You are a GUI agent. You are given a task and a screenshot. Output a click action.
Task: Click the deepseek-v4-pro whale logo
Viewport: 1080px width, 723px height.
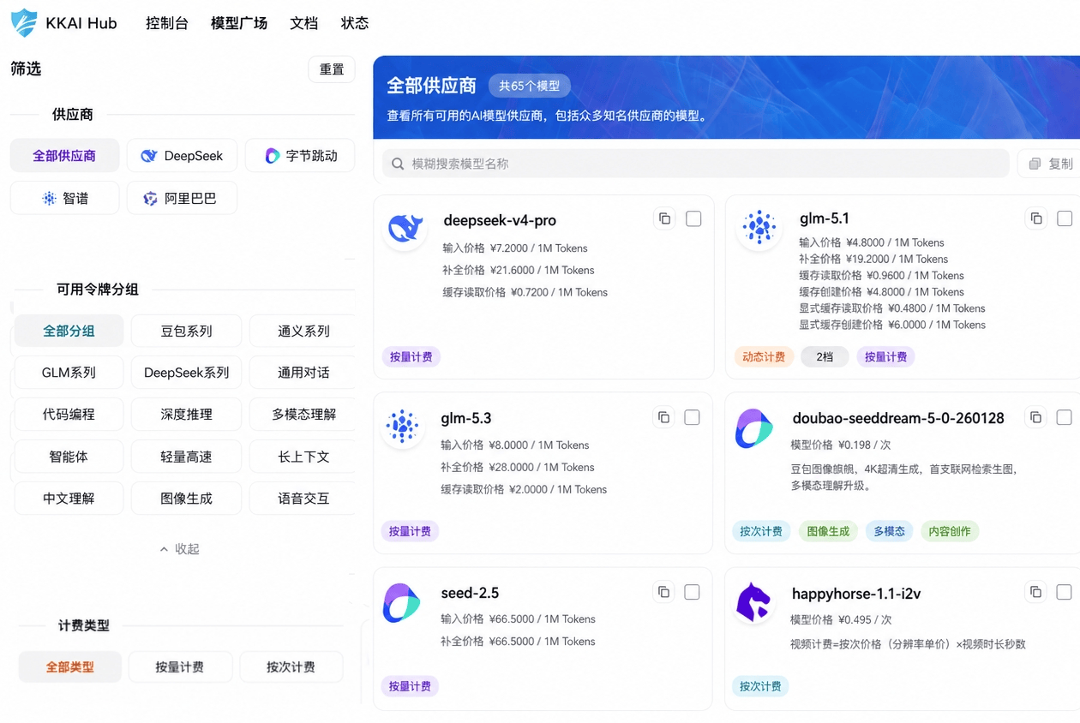[x=405, y=228]
